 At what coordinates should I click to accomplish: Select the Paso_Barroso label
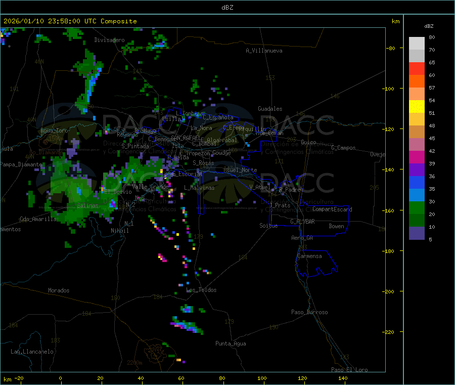click(309, 312)
